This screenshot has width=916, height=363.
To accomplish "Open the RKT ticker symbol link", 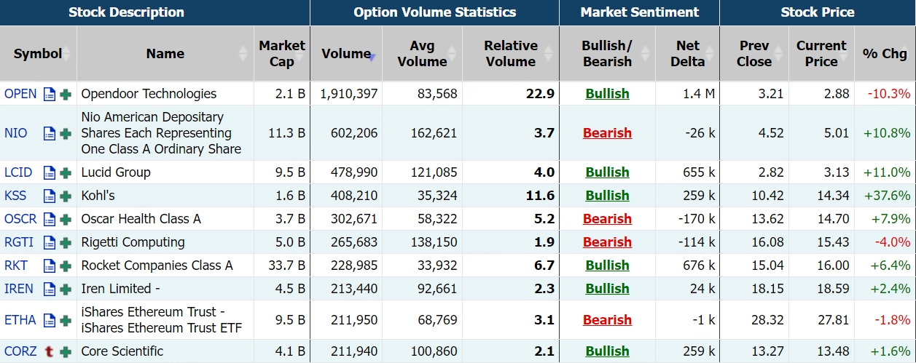I will 16,266.
